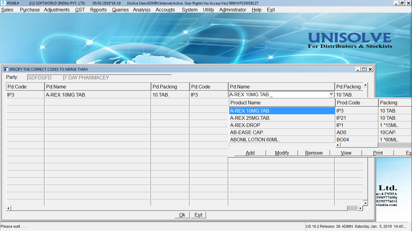Click the Product Name column header
The width and height of the screenshot is (412, 231).
(282, 103)
